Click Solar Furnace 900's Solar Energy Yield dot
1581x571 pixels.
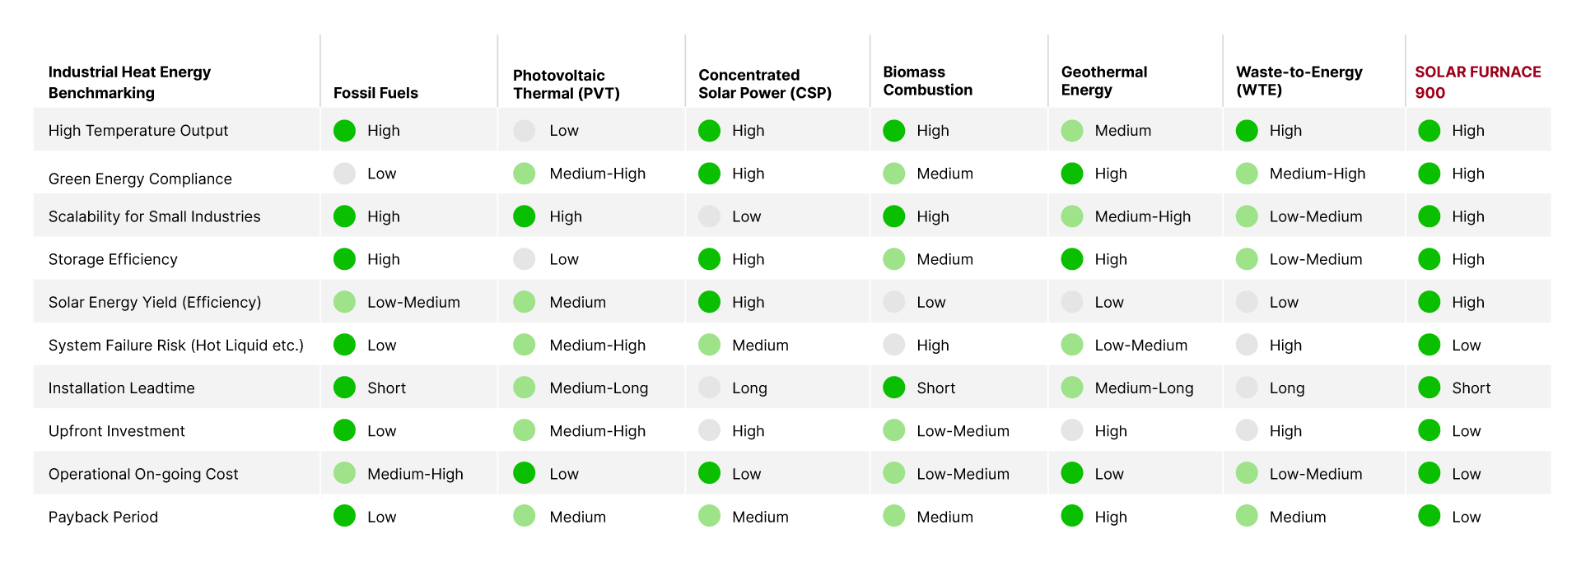point(1429,302)
